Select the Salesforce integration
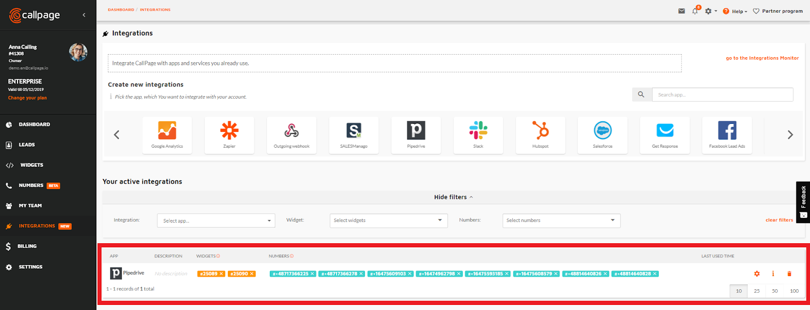Viewport: 810px width, 310px height. coord(602,135)
